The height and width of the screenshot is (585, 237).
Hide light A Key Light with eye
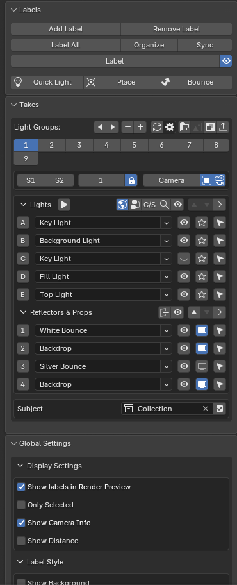[x=184, y=223]
